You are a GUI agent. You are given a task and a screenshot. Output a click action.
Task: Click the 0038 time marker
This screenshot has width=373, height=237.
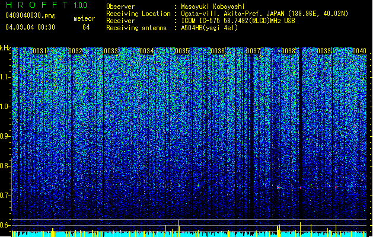[288, 51]
